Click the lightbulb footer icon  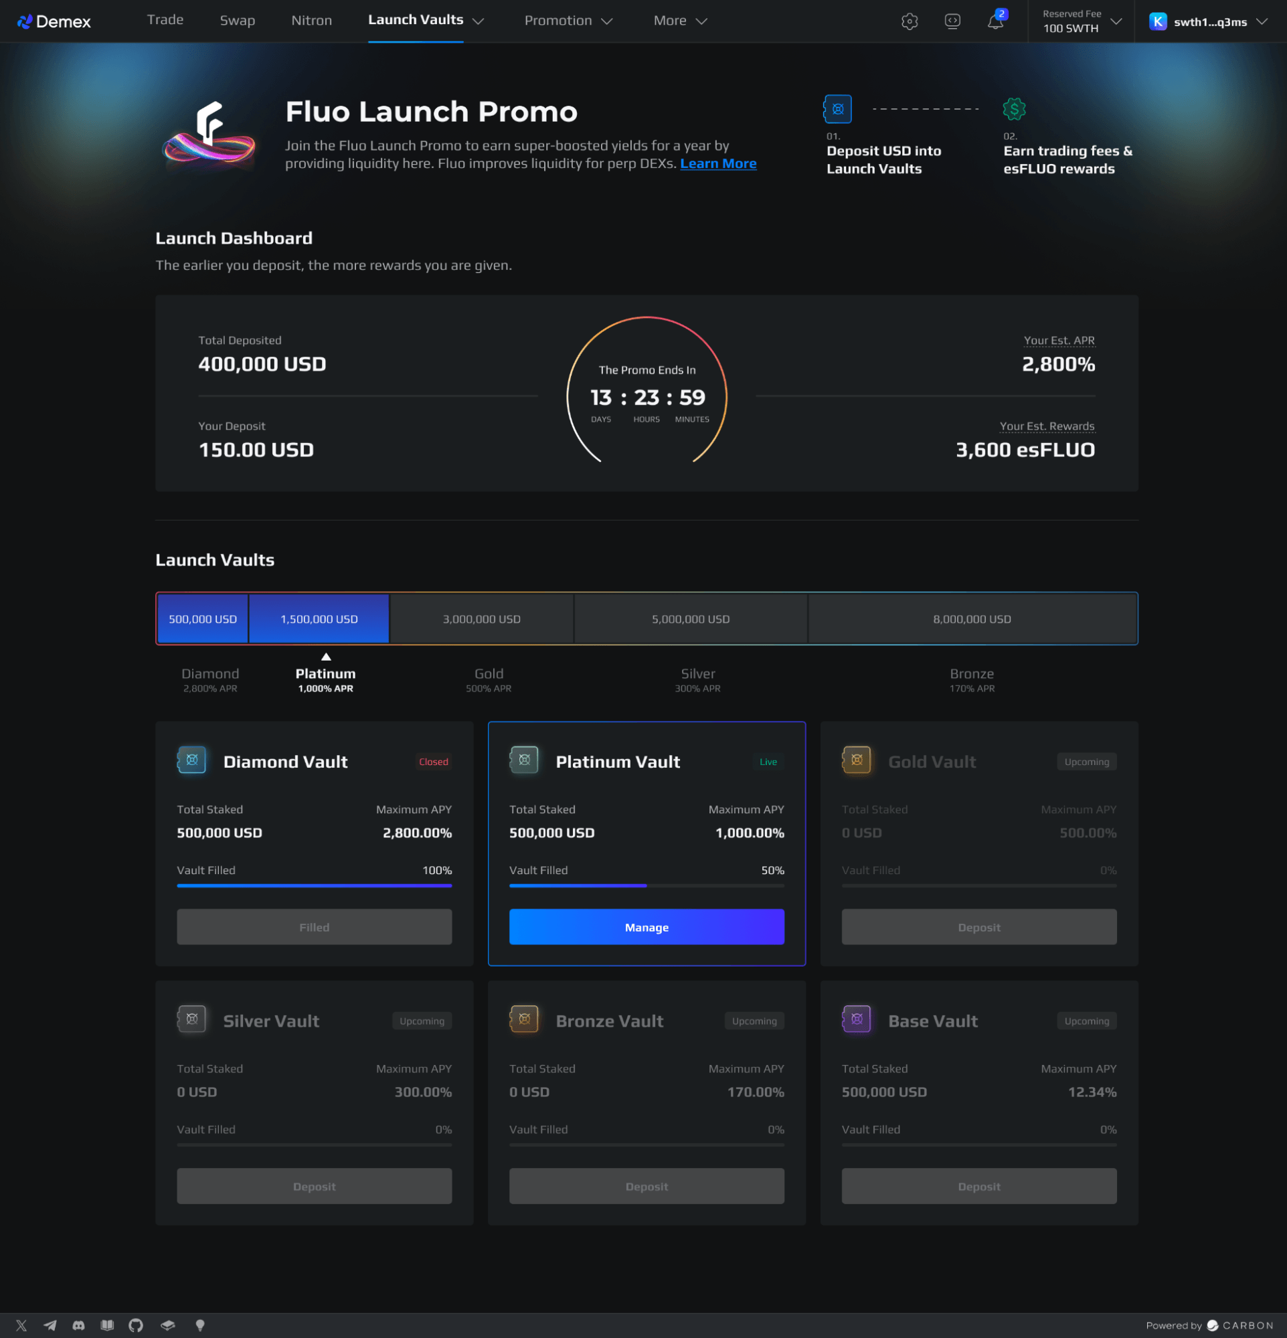pyautogui.click(x=200, y=1326)
